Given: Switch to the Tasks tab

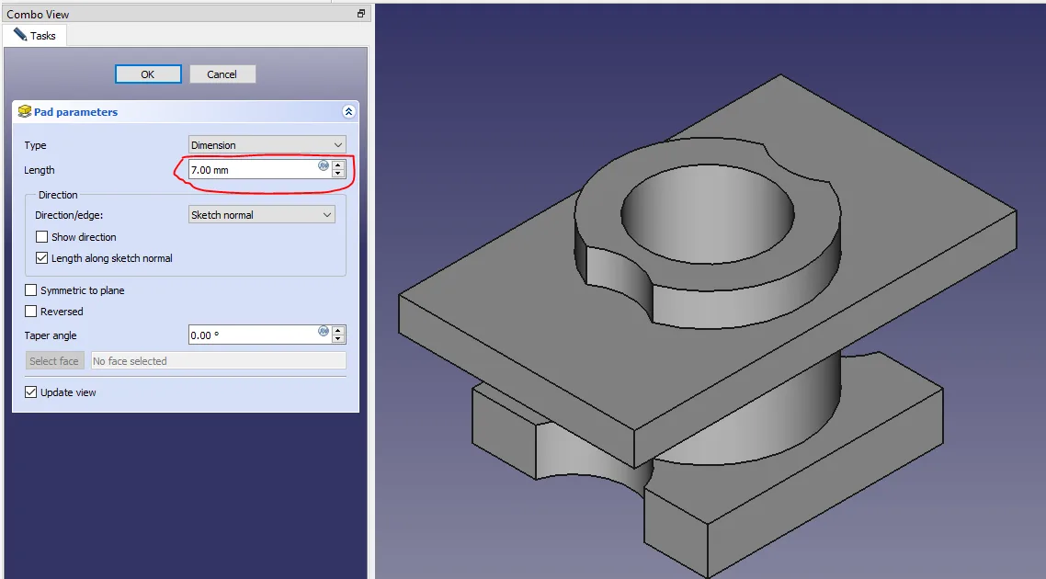Looking at the screenshot, I should point(35,35).
